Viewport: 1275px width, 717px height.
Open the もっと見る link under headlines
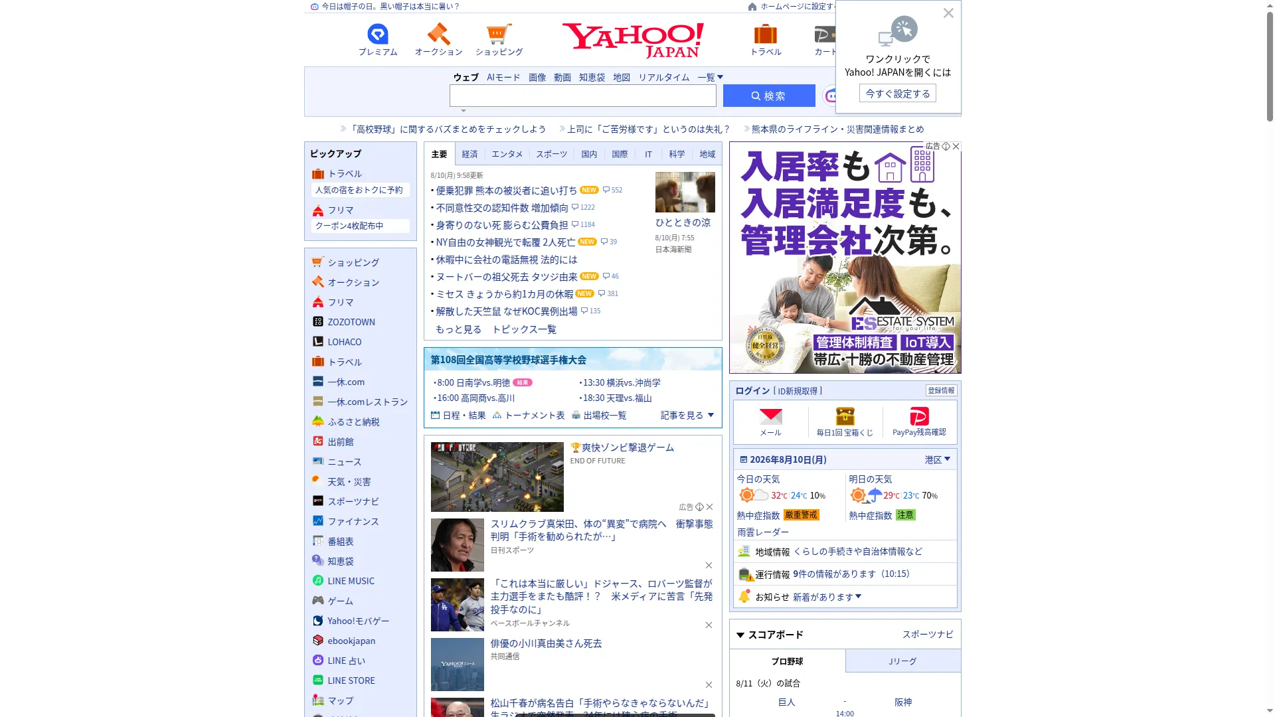[x=458, y=329]
